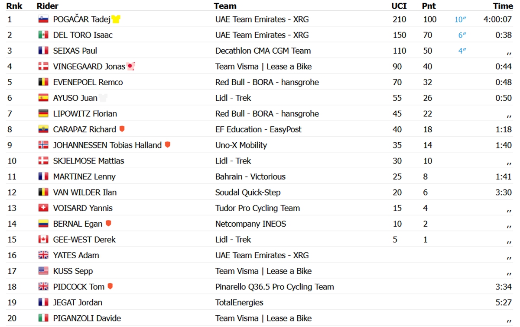Click the UCI column header

click(x=399, y=6)
